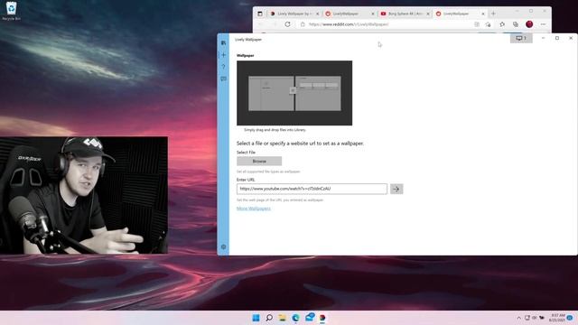Open the Library icon in Lively sidebar
Screen dimensions: 578x325
pos(223,43)
